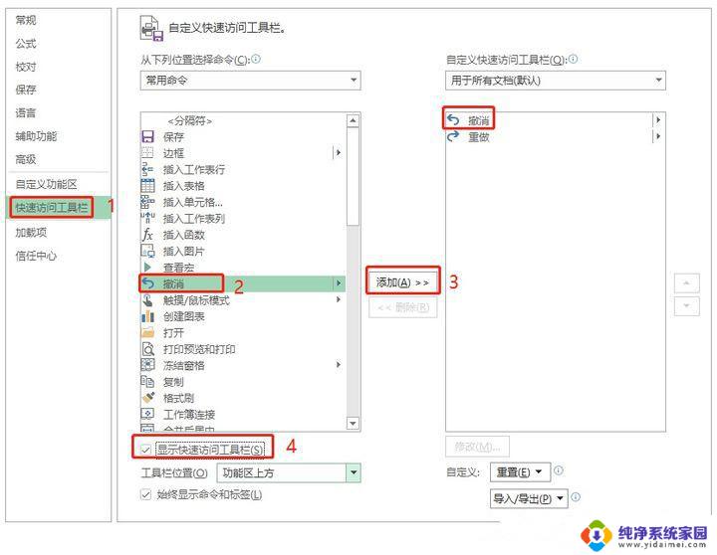Toggle Always show command labels checkbox

145,494
